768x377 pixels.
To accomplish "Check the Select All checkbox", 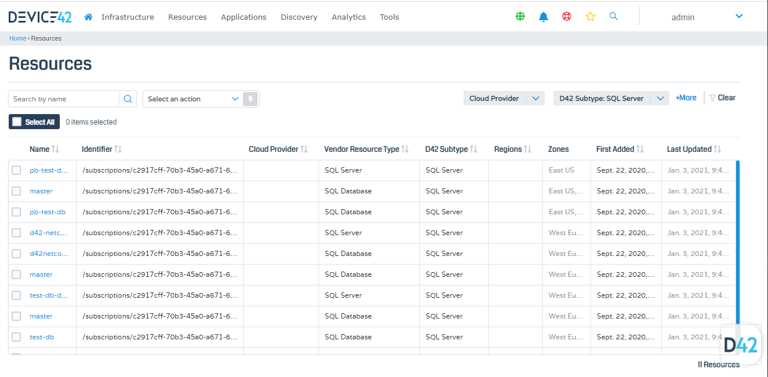I will coord(17,122).
